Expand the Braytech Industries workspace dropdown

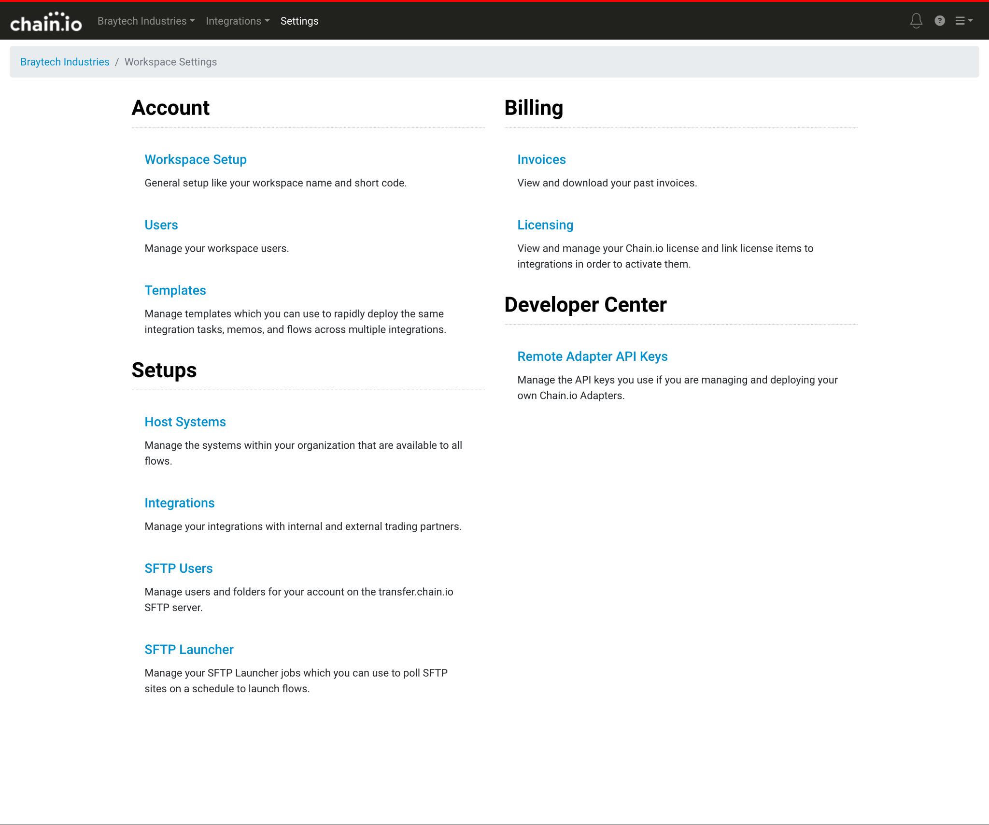coord(146,21)
